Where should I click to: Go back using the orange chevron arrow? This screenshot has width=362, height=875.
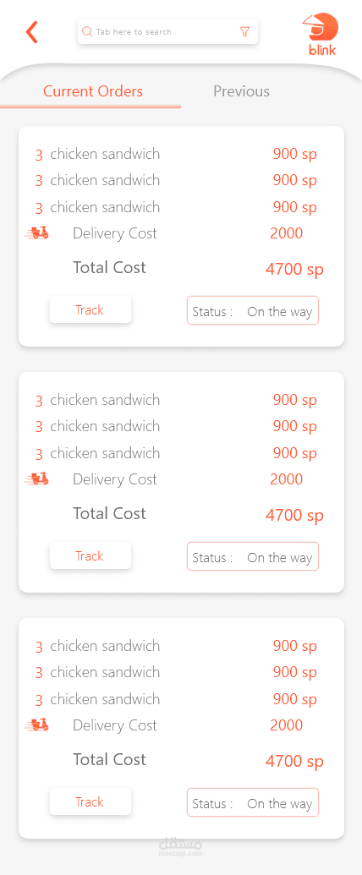[x=32, y=32]
